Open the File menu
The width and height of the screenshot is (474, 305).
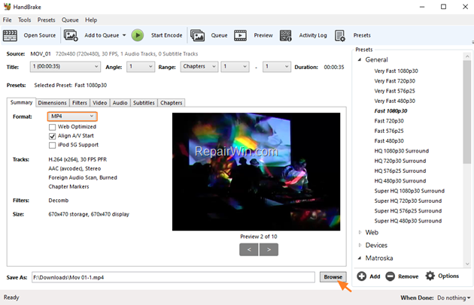click(x=7, y=20)
